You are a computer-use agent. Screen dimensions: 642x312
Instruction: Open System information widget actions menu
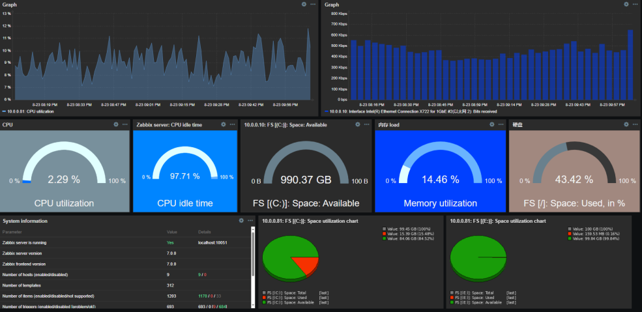click(250, 221)
